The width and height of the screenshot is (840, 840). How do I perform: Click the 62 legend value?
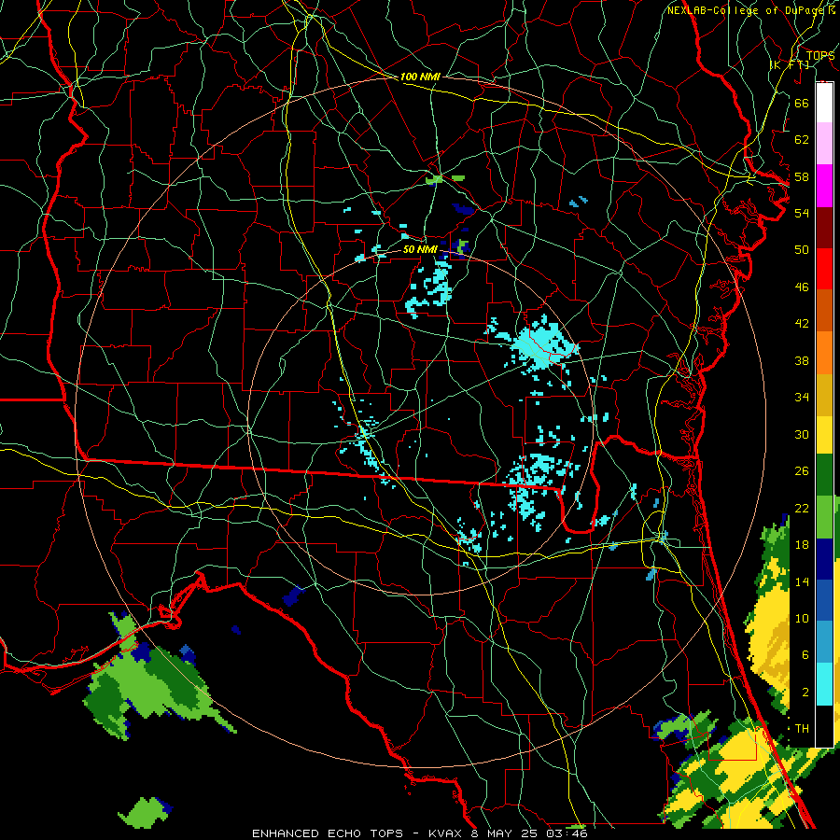[x=802, y=140]
